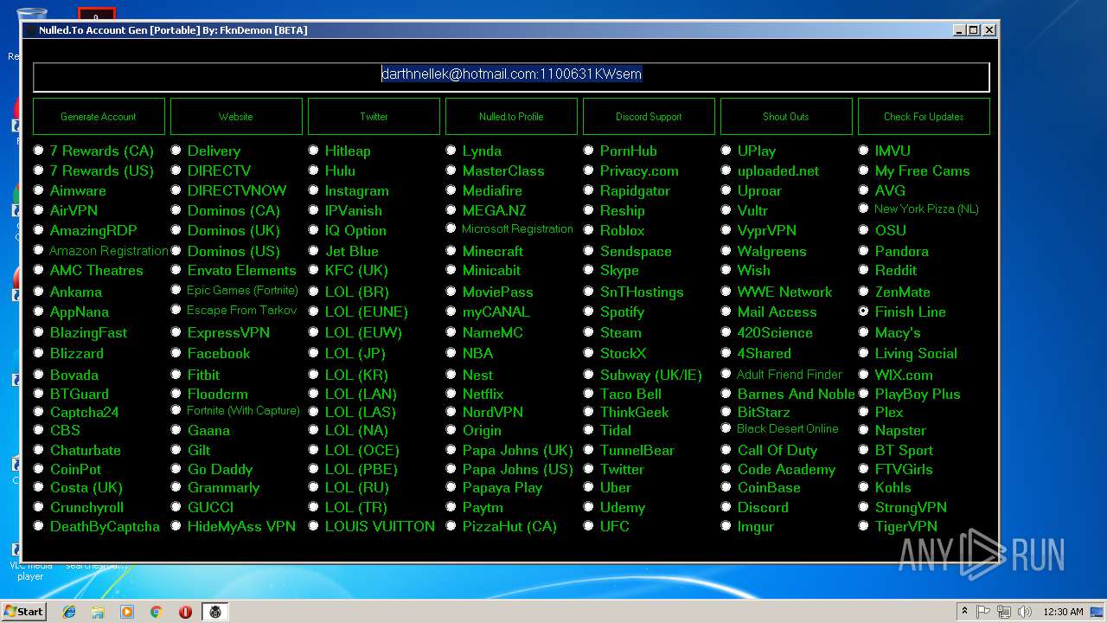Select the PizzaHut (CA) option
The image size is (1107, 623).
point(451,526)
